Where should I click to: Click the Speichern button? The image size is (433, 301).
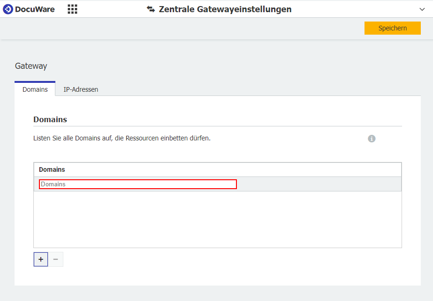[x=393, y=28]
